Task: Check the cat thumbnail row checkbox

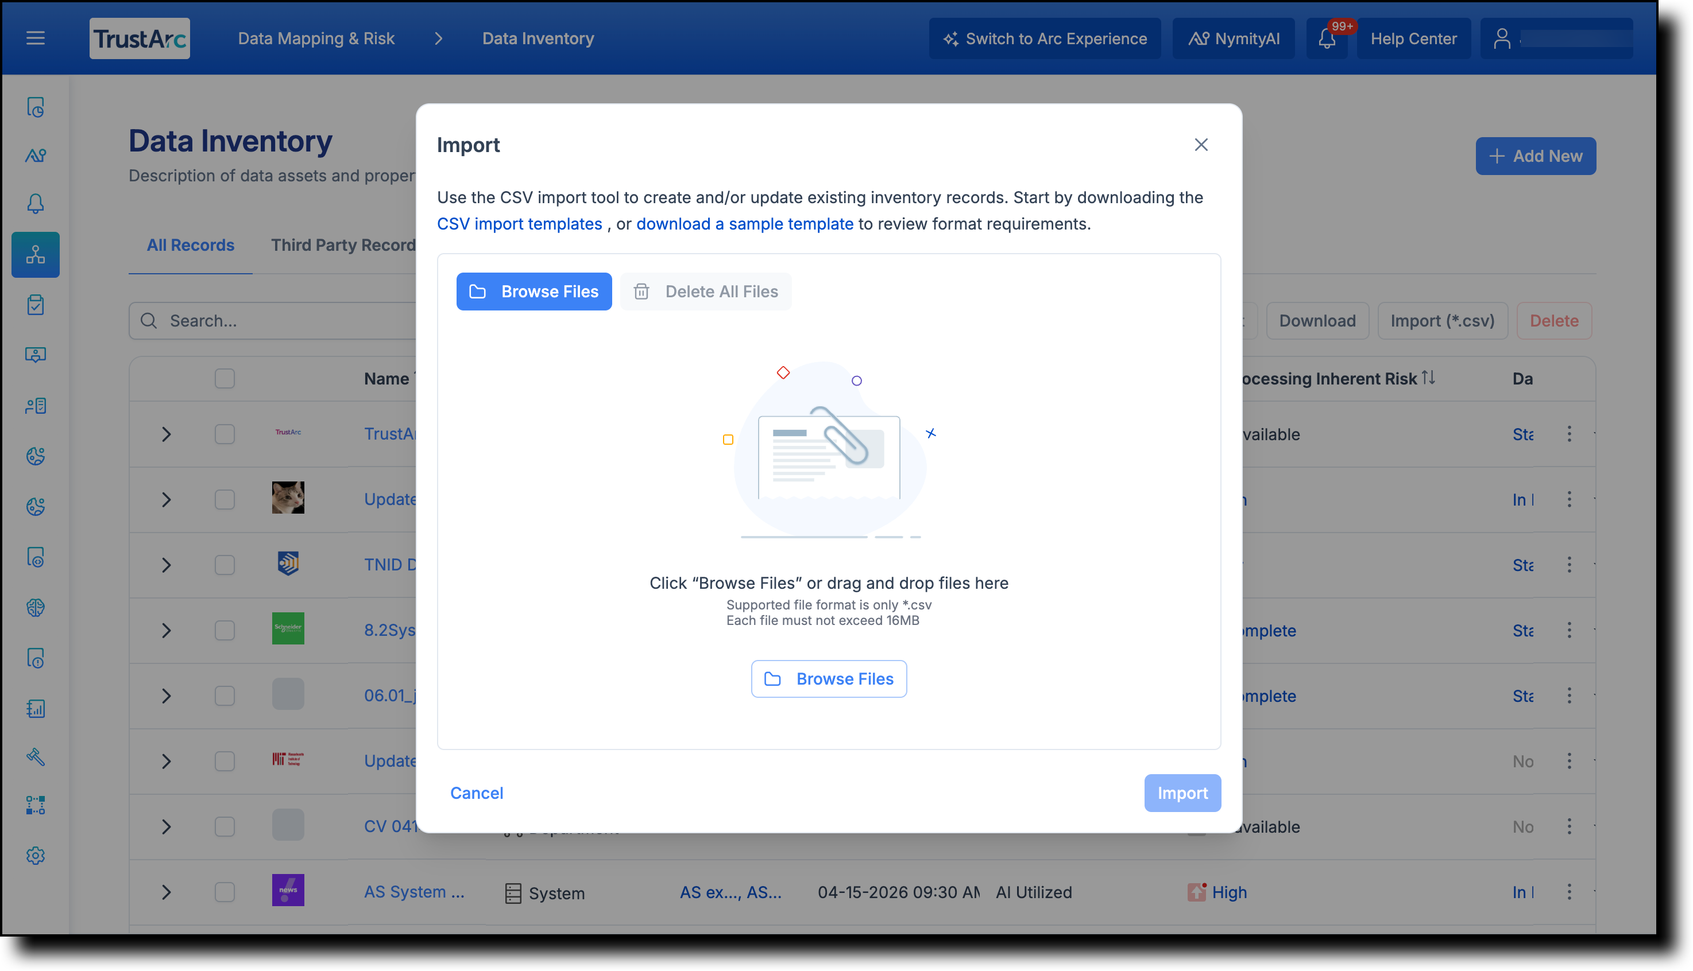Action: pos(225,499)
